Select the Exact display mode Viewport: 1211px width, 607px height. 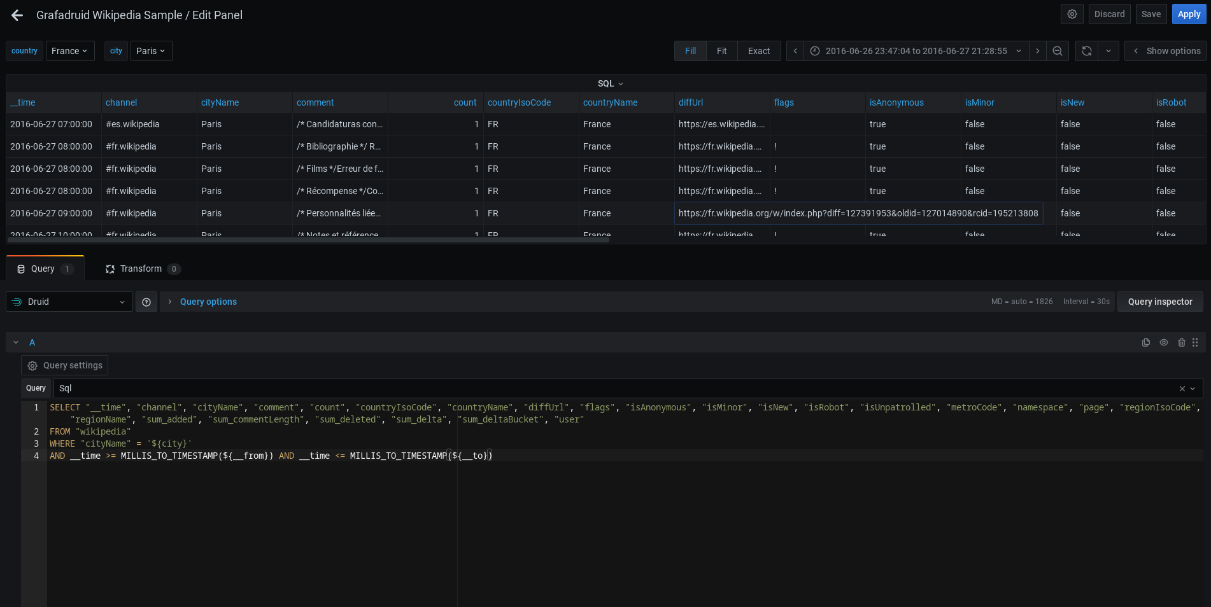(x=759, y=51)
